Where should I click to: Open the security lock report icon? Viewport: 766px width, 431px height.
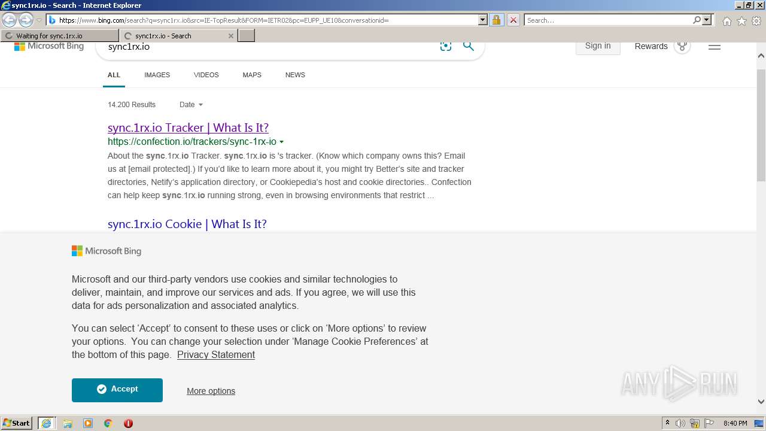click(x=496, y=20)
